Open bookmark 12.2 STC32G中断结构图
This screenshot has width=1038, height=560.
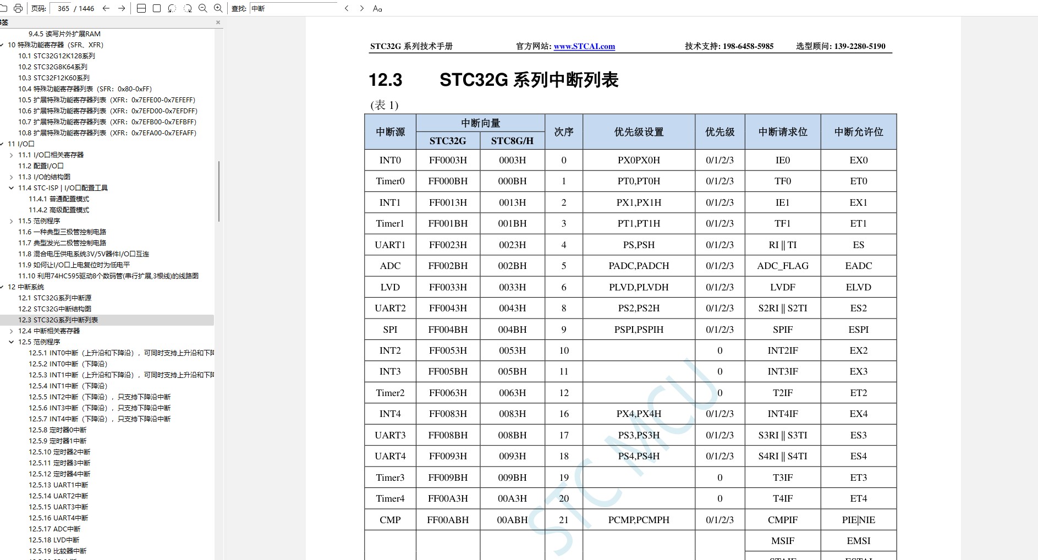pyautogui.click(x=55, y=309)
